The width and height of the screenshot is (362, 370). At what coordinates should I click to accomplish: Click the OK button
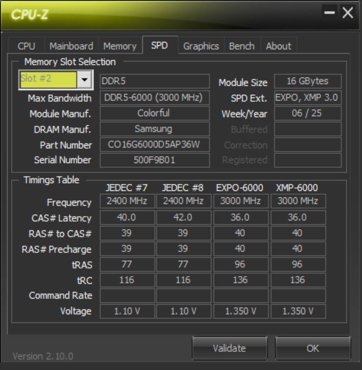[313, 348]
